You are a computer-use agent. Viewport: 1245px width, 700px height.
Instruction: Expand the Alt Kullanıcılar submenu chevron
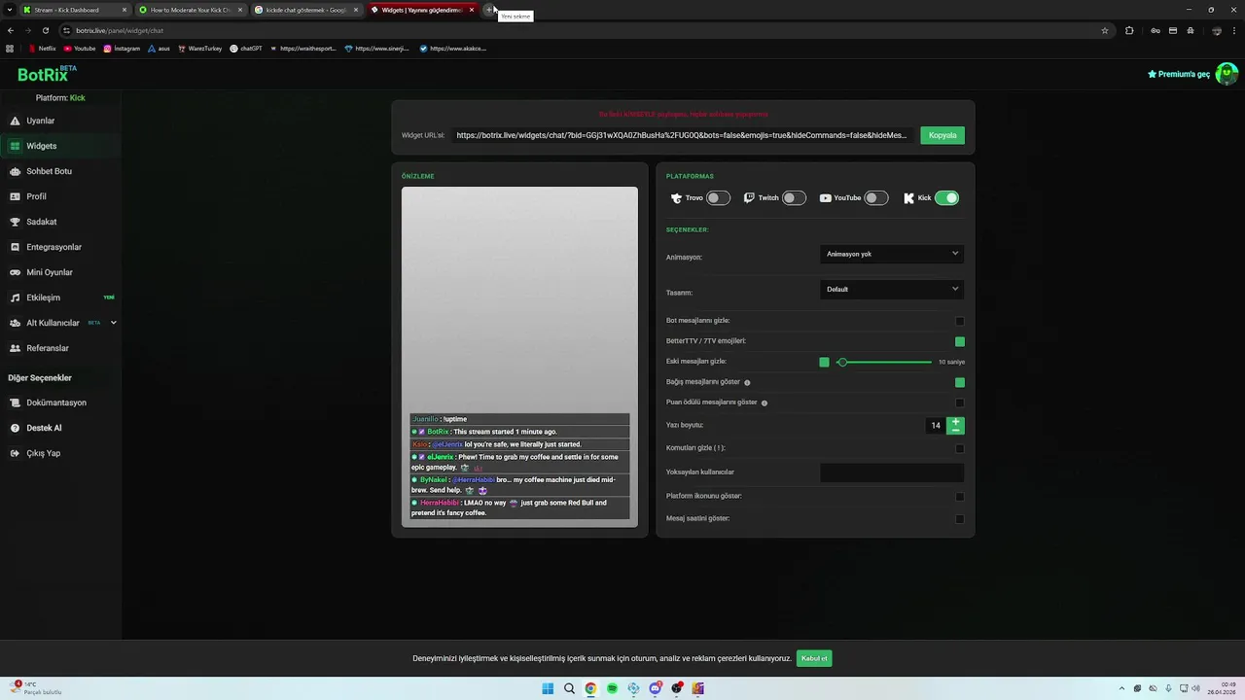(x=113, y=323)
